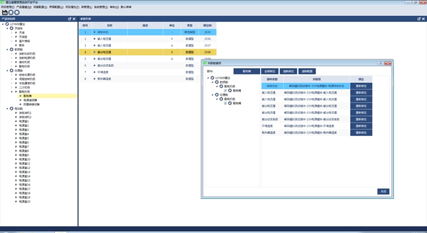Expand the 发射功放机柜 node arrow
The height and width of the screenshot is (233, 427).
tap(12, 54)
